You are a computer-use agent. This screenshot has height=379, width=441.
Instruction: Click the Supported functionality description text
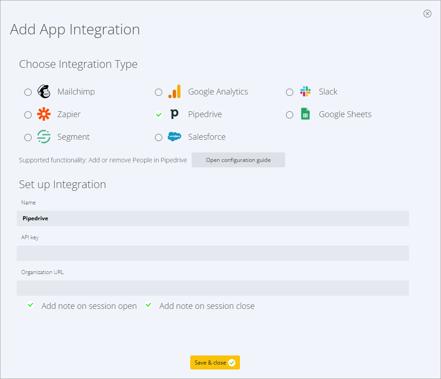pos(103,160)
